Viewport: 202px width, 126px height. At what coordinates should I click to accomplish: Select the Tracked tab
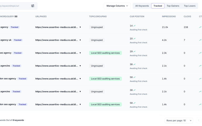158,6
